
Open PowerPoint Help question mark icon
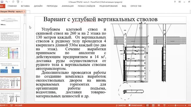tap(175, 2)
